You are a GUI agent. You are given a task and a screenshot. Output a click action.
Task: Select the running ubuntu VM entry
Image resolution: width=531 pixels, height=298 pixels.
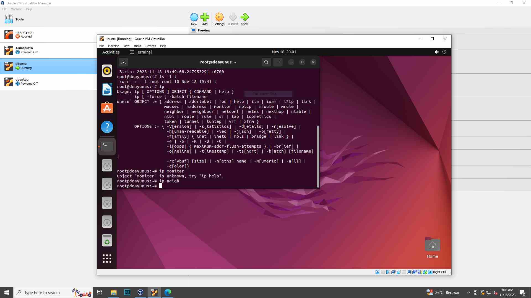click(x=48, y=66)
